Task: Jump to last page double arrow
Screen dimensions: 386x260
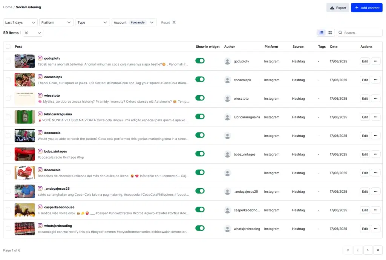Action: pos(378,250)
